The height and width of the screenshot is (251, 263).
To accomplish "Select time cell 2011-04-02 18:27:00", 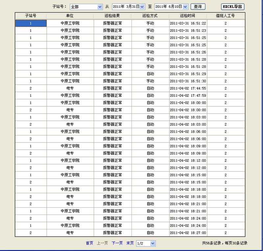I will point(188,233).
